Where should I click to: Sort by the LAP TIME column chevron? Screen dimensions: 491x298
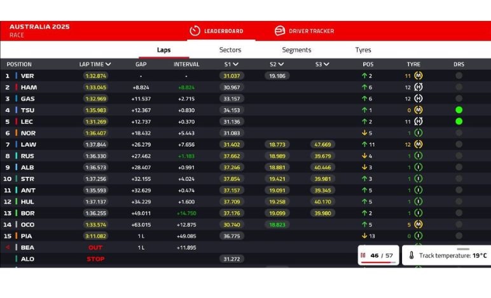pos(108,64)
